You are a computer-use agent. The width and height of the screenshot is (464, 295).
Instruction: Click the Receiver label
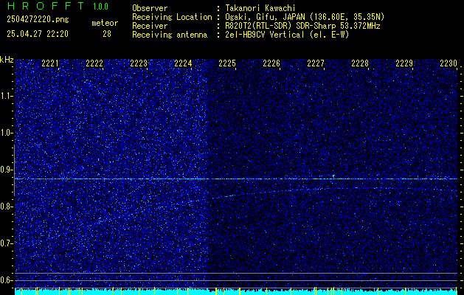150,26
